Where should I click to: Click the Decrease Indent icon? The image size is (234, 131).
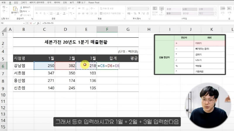click(92, 13)
